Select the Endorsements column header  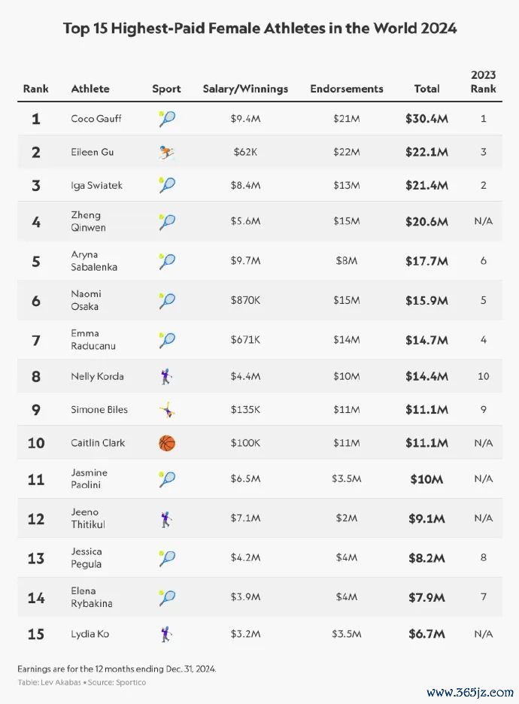(x=347, y=89)
